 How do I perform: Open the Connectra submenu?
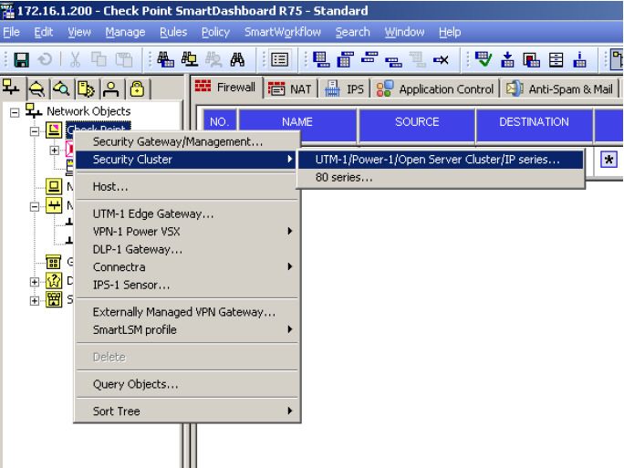187,266
